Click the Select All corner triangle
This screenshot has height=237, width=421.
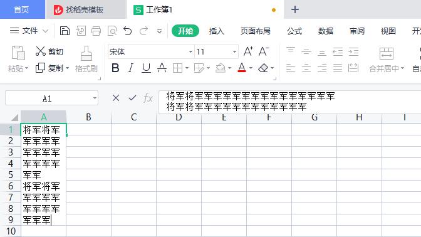[14, 117]
